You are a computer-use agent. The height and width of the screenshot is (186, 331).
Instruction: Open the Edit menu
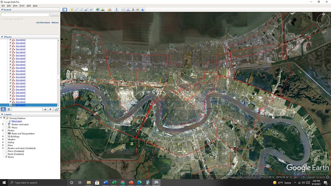9,6
